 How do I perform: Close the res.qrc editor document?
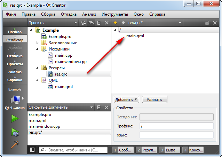click(215, 23)
